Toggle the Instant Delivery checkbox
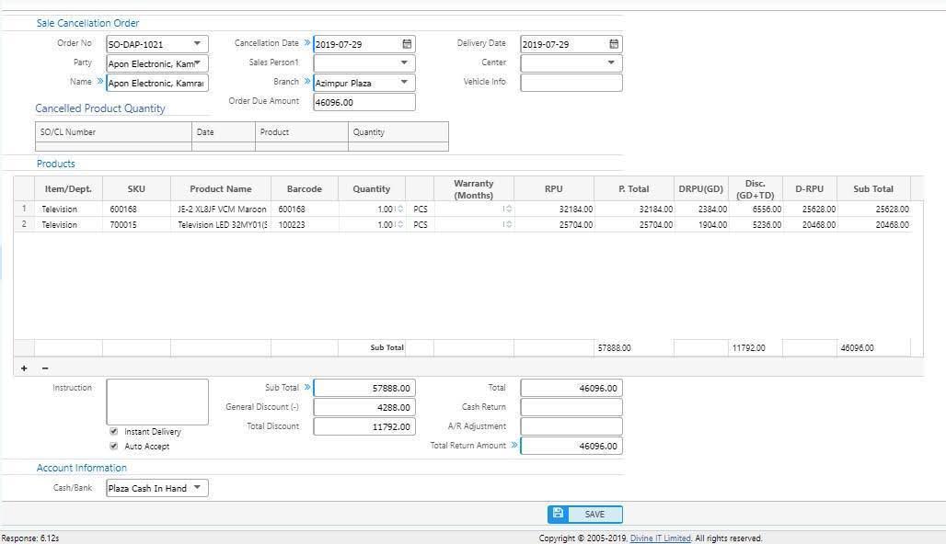Image resolution: width=946 pixels, height=544 pixels. [114, 431]
